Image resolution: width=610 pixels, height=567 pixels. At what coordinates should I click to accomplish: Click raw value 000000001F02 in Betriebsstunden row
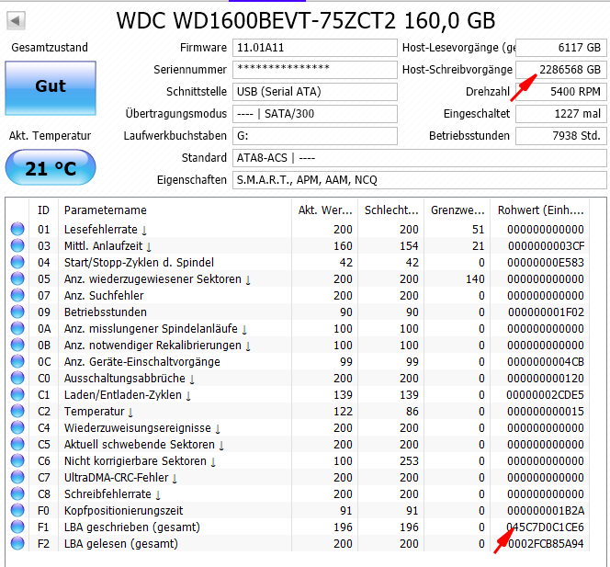[x=546, y=312]
